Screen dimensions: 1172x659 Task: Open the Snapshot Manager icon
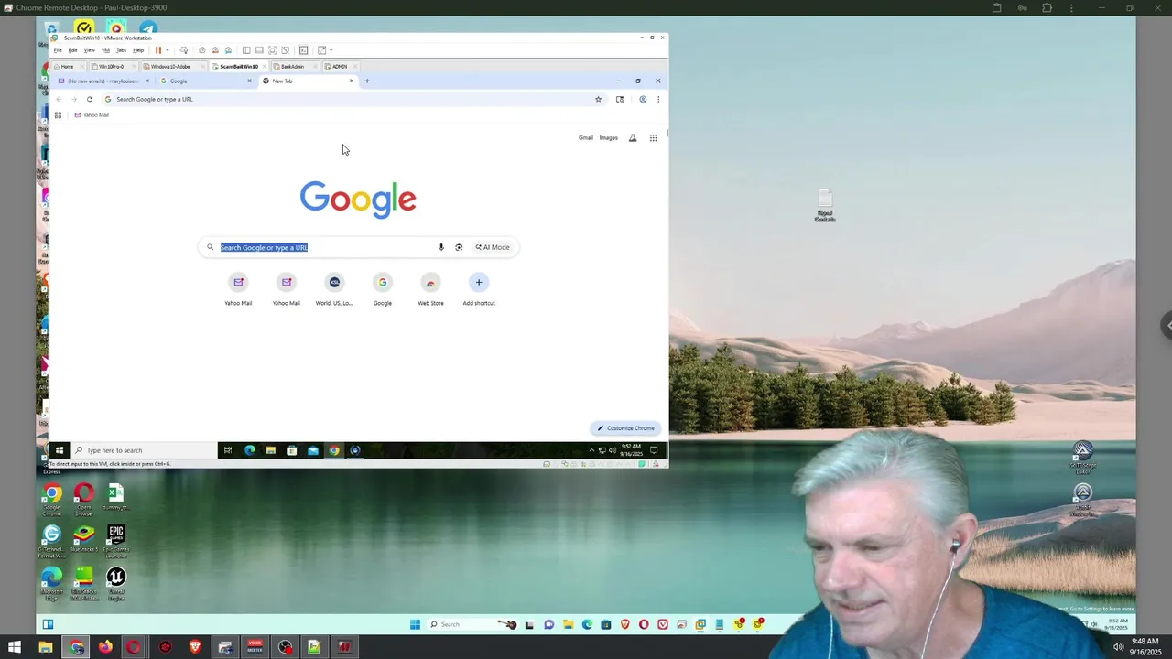[228, 50]
